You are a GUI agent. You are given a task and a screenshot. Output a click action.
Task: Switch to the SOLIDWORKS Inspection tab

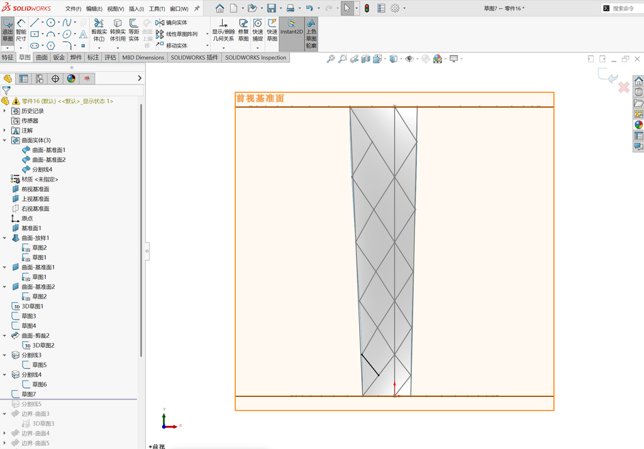[255, 57]
